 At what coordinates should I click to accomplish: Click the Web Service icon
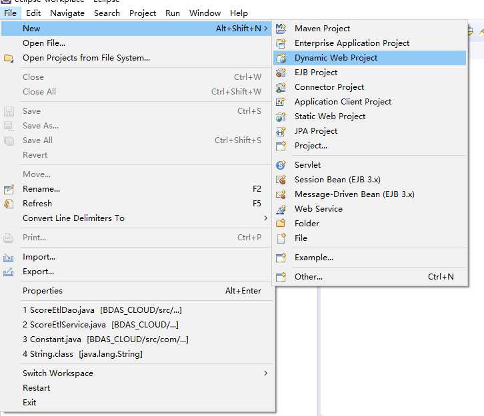click(281, 209)
